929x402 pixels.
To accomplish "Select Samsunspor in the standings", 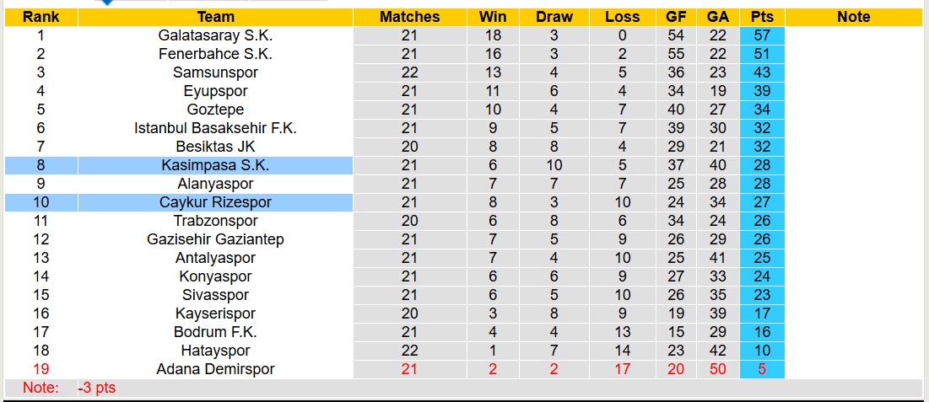I will point(215,72).
